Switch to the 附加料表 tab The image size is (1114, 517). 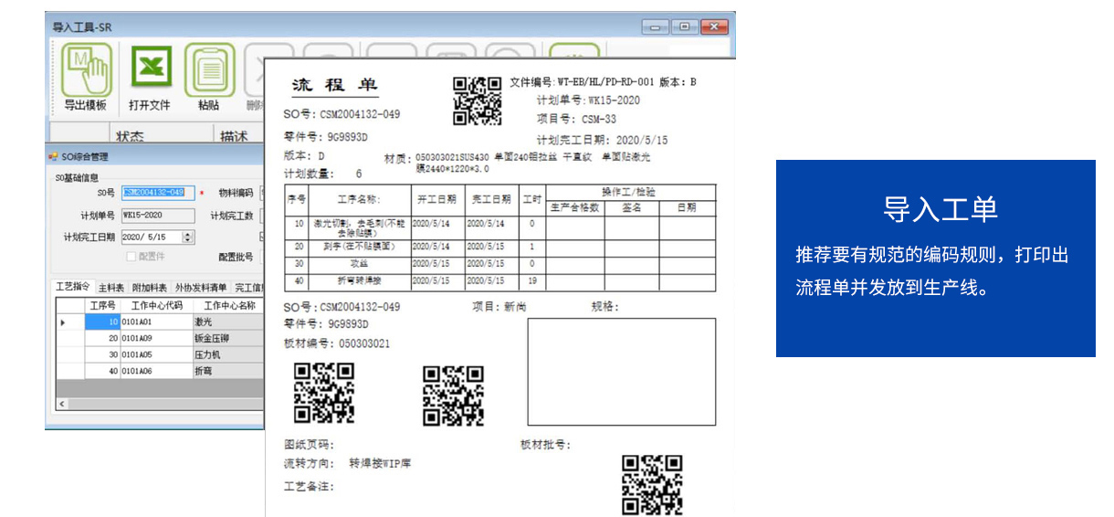click(x=148, y=288)
